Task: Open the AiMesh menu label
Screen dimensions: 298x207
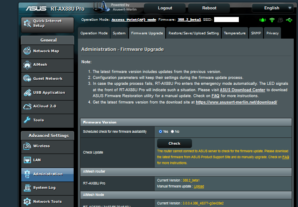Action: pos(40,64)
